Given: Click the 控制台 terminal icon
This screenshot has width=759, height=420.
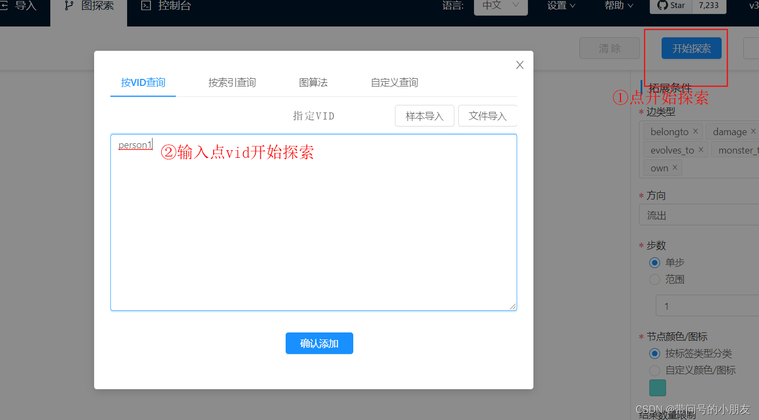Looking at the screenshot, I should click(x=146, y=6).
